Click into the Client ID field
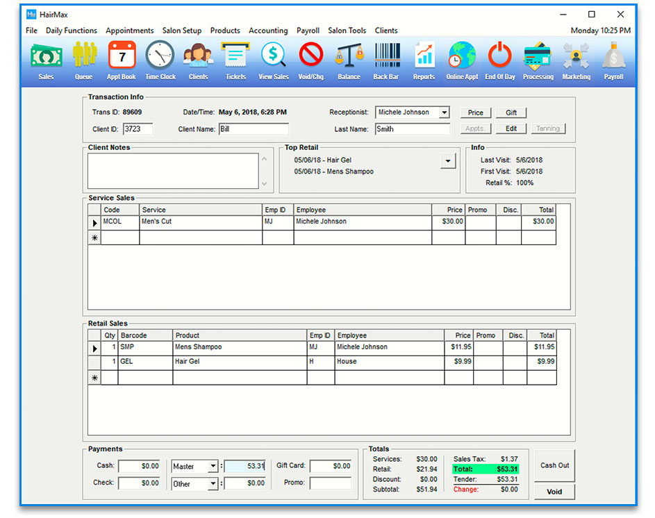Image resolution: width=655 pixels, height=518 pixels. tap(138, 129)
